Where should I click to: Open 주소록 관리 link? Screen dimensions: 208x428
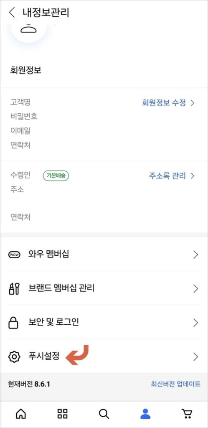[172, 176]
